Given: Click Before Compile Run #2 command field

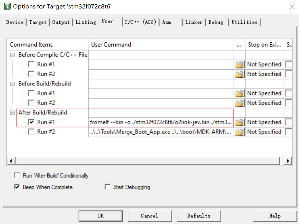Looking at the screenshot, I should click(x=161, y=74).
